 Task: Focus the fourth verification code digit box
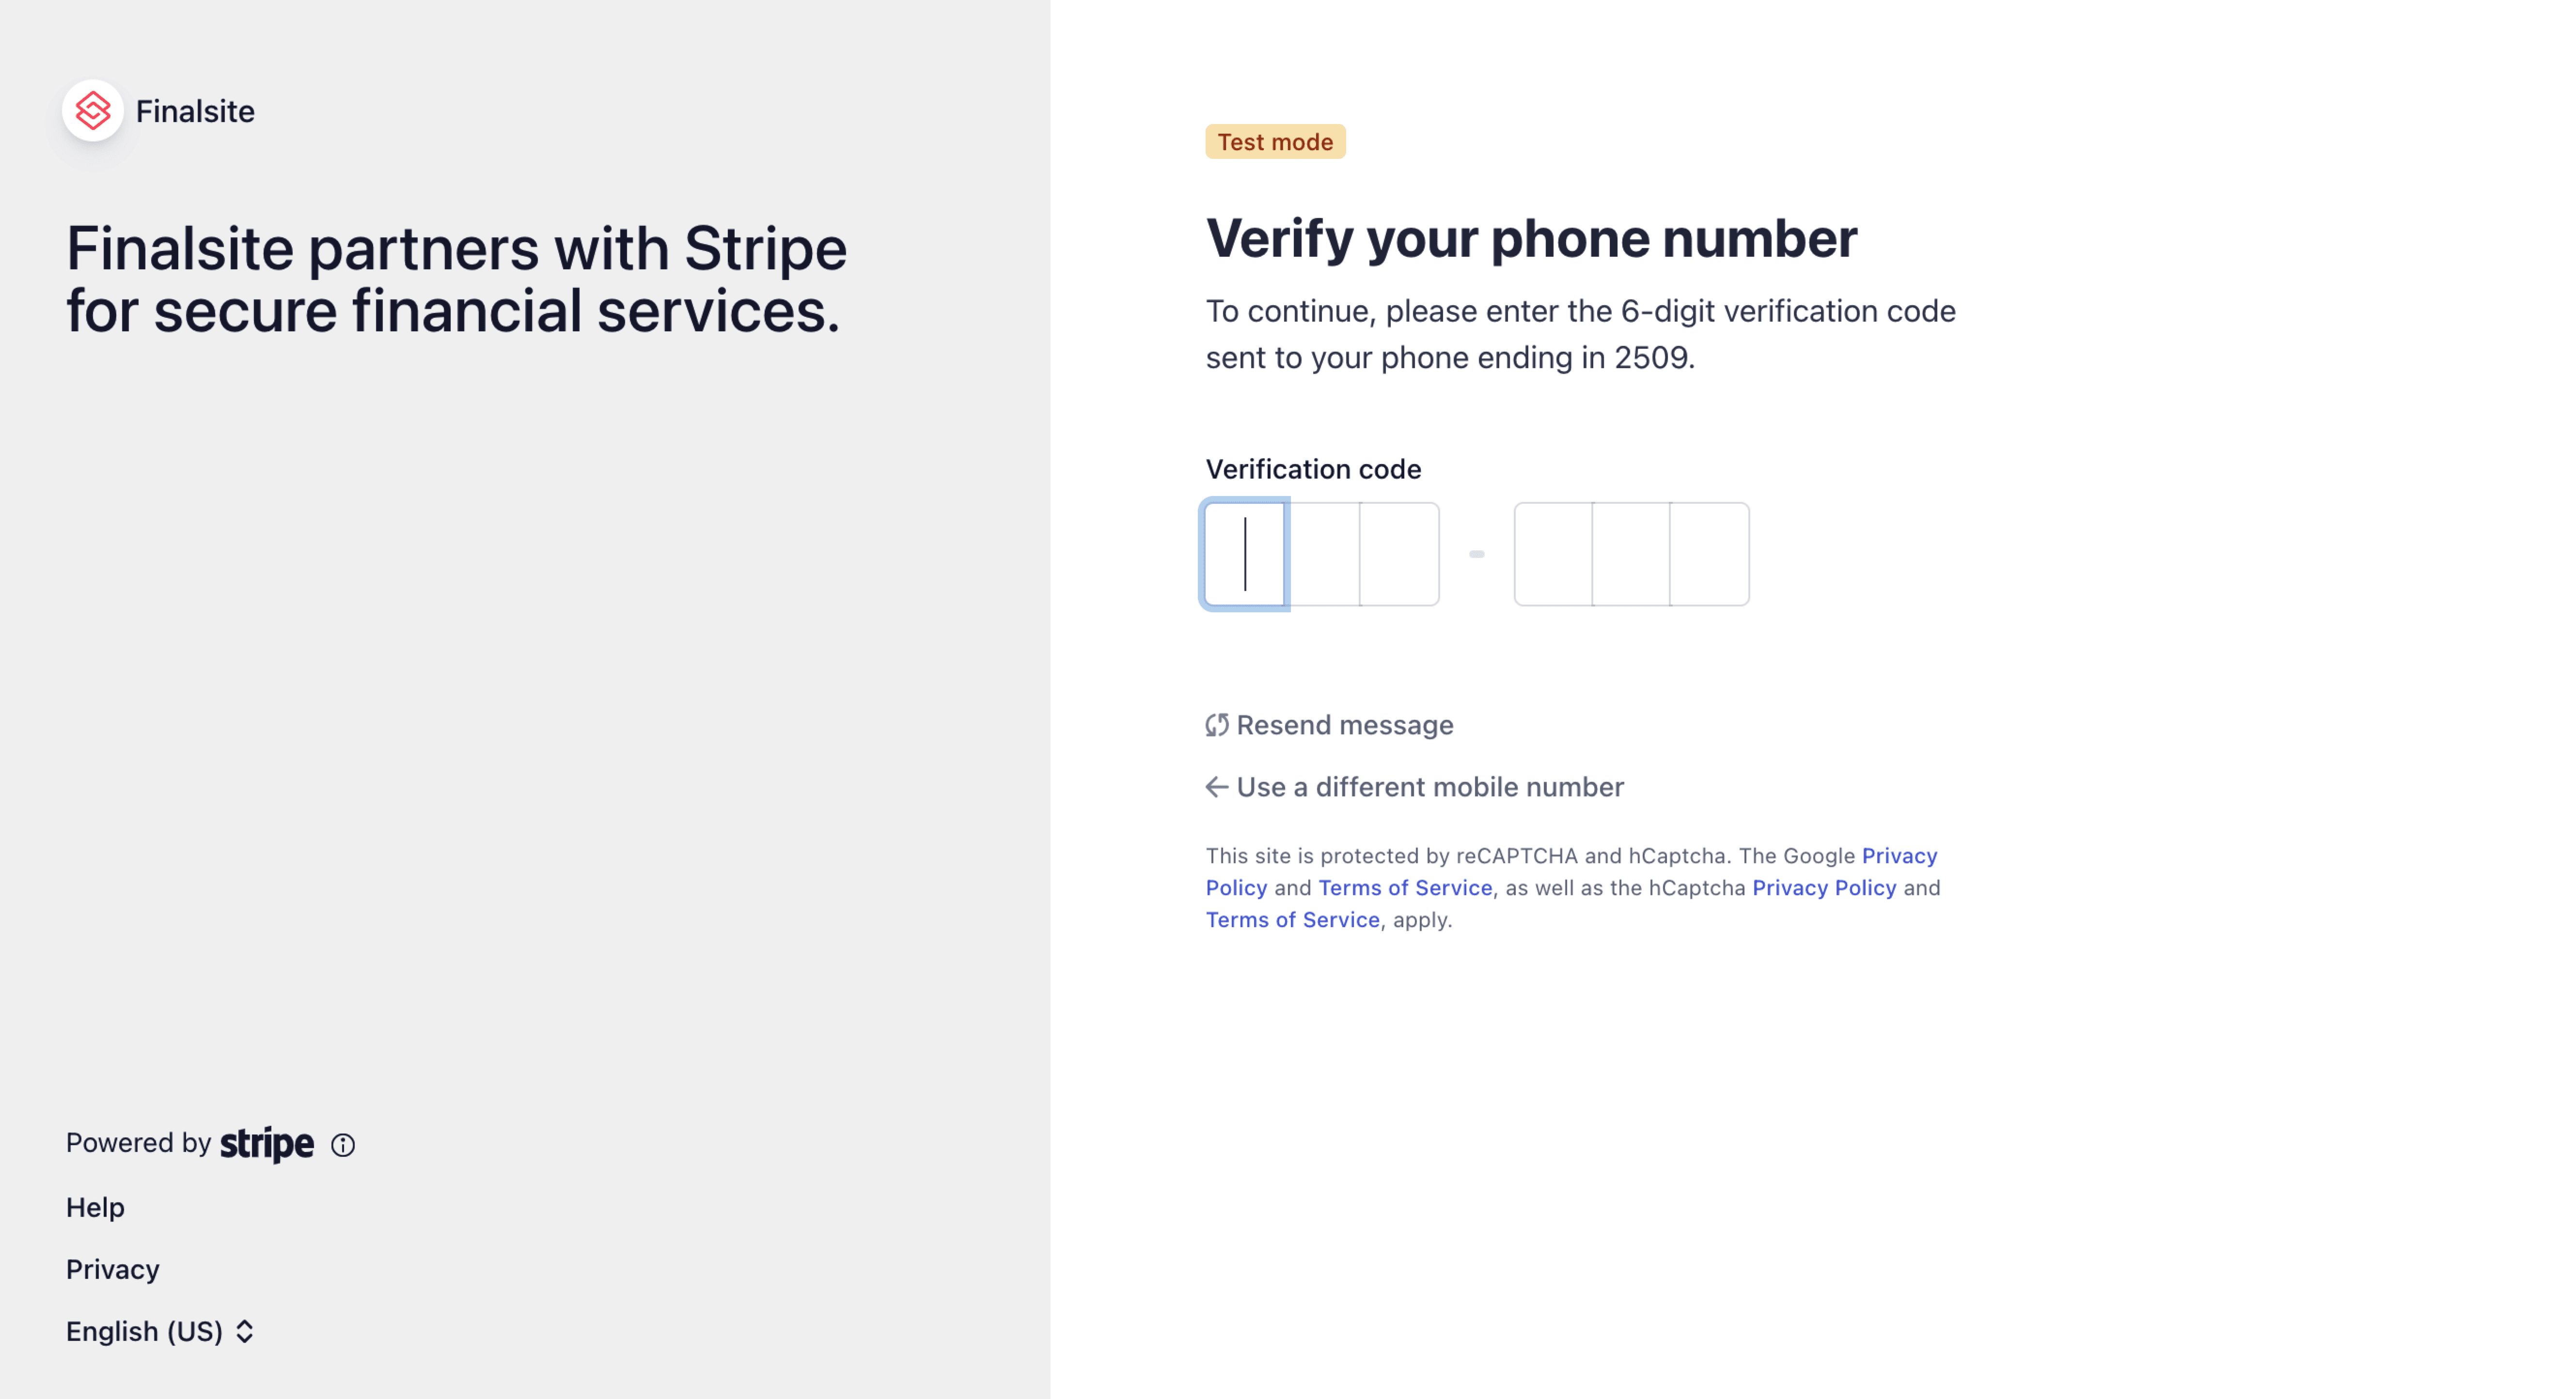pyautogui.click(x=1553, y=554)
